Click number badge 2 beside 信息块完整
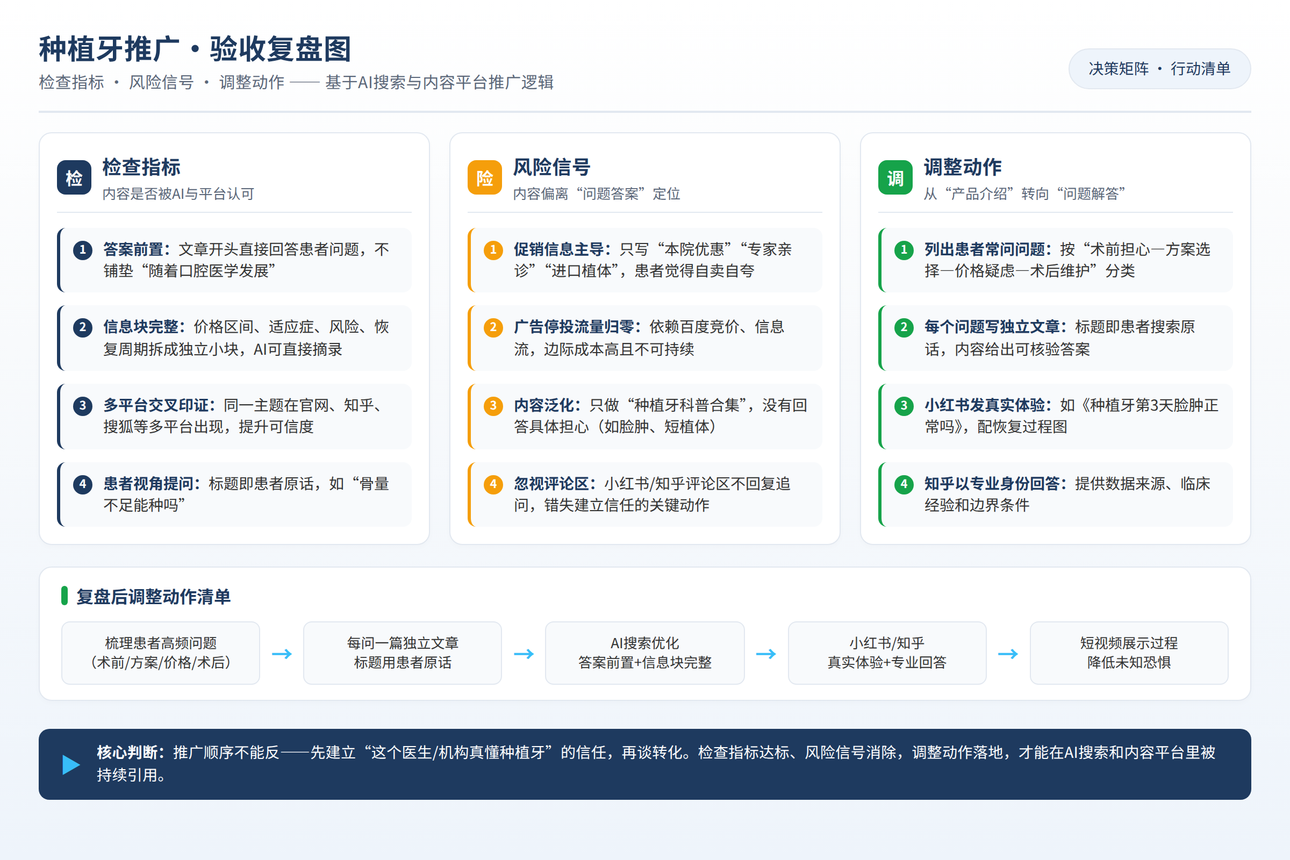Viewport: 1290px width, 860px height. [x=83, y=327]
